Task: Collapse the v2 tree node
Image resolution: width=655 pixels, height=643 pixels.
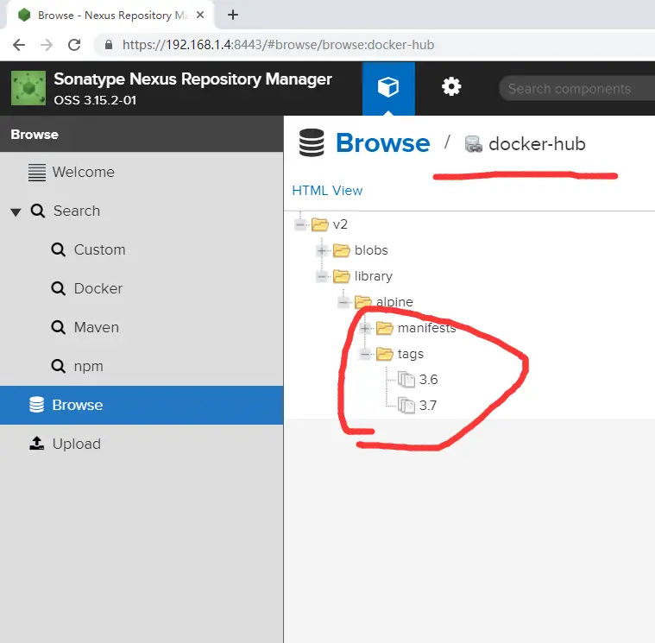Action: pyautogui.click(x=300, y=224)
